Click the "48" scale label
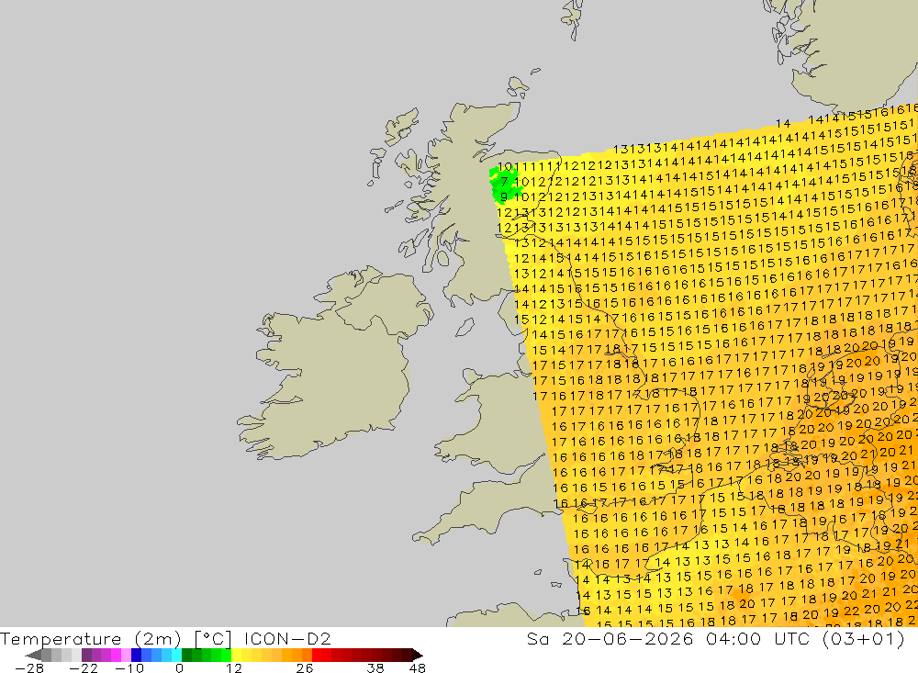This screenshot has height=673, width=918. (418, 668)
